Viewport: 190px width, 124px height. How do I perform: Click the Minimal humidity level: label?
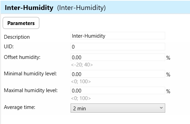(x=30, y=74)
